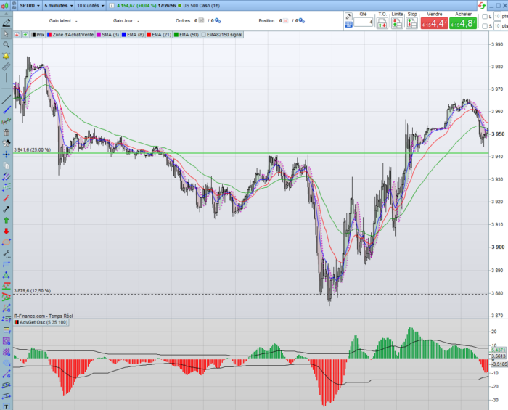This screenshot has height=410, width=508.
Task: Click the green arrow icon before Prix
Action: 25,35
